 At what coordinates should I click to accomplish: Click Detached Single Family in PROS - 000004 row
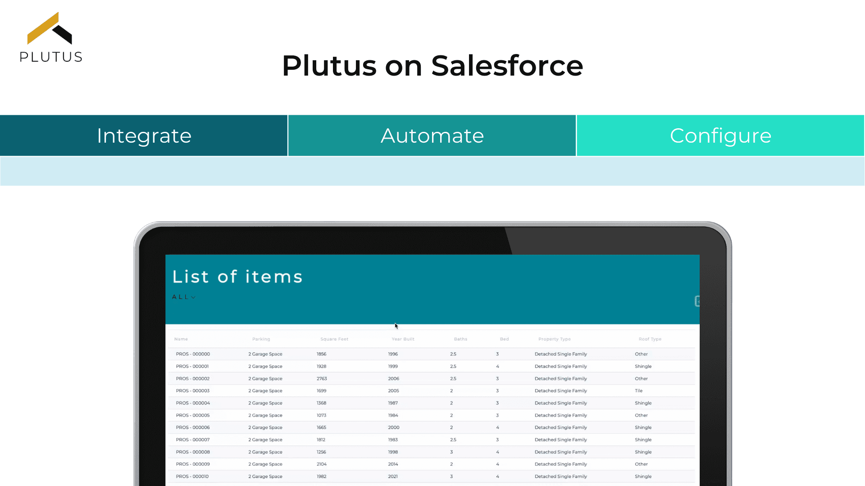point(561,403)
